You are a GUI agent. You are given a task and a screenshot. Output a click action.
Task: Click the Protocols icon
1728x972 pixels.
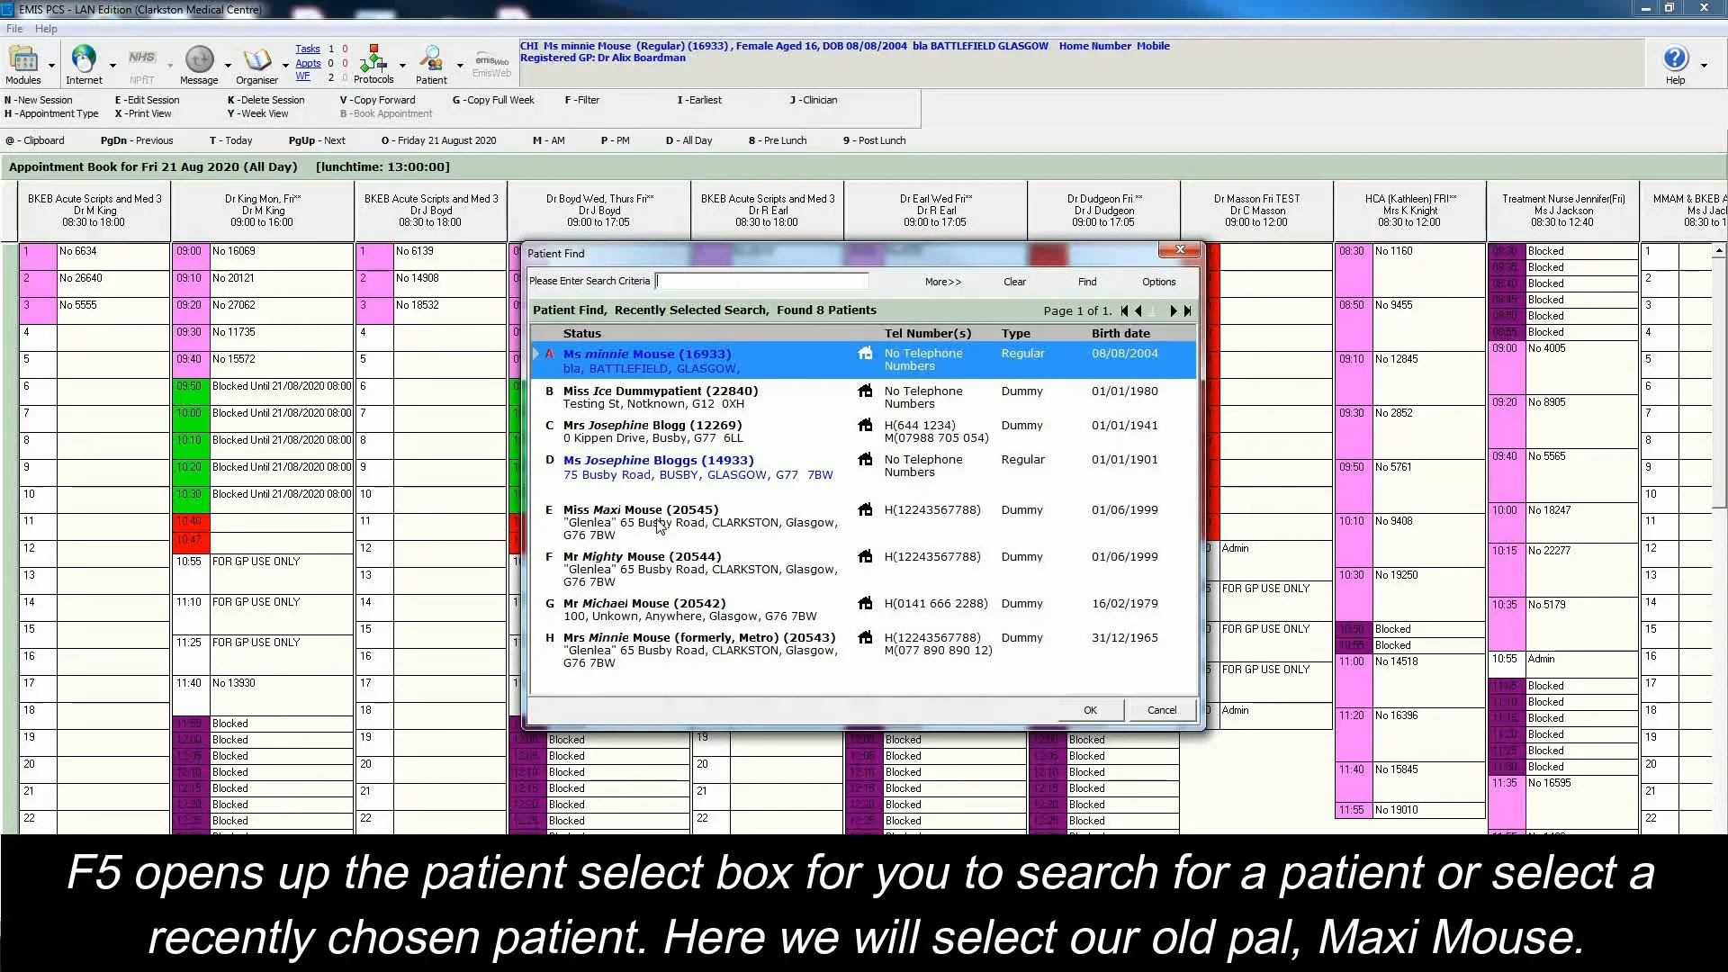(374, 59)
